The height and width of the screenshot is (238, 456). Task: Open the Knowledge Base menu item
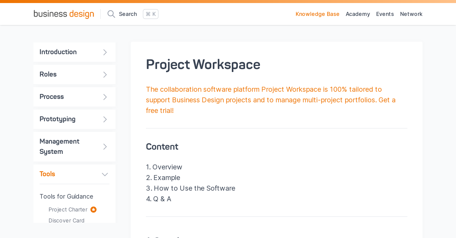click(x=317, y=14)
